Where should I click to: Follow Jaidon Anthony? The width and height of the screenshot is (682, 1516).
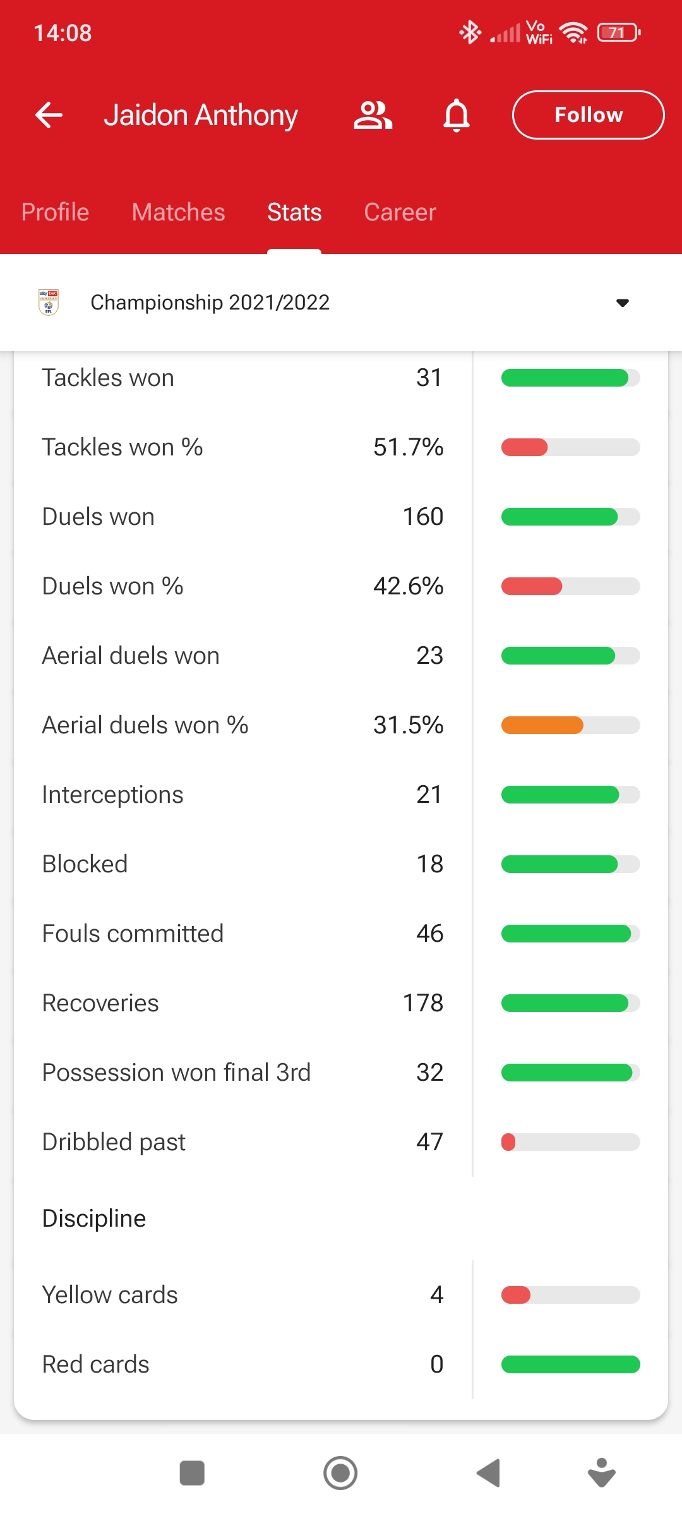point(588,115)
